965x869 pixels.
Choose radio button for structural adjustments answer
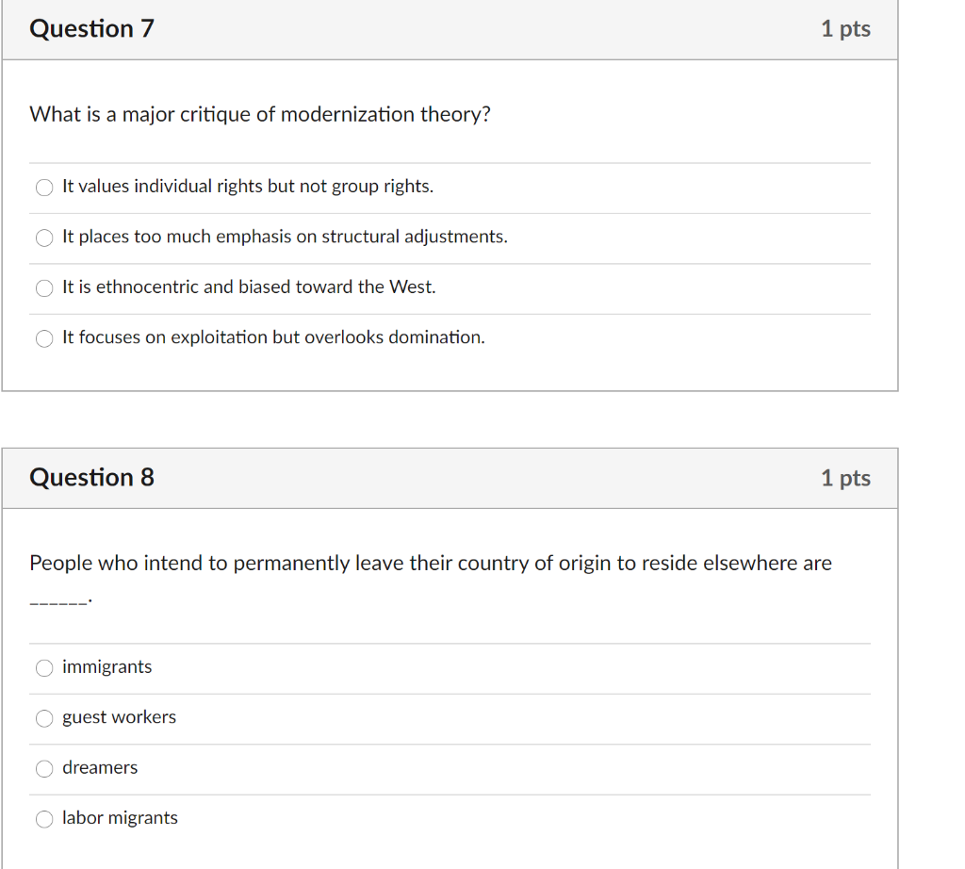click(44, 238)
